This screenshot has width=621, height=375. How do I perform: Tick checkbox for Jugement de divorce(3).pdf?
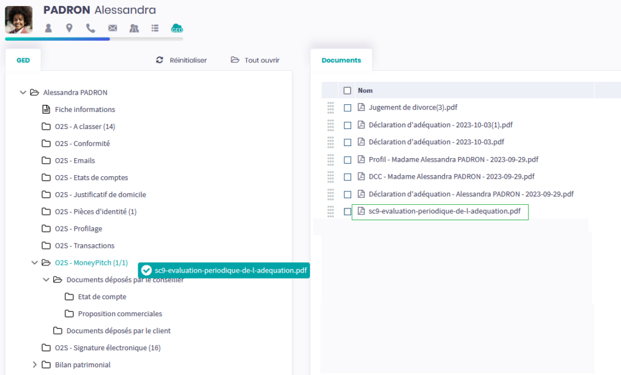pyautogui.click(x=347, y=108)
